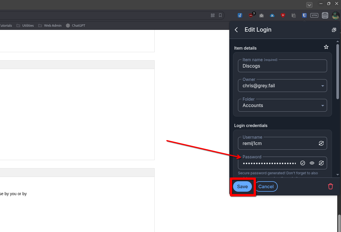Open the ChatGPT bookmark

point(75,26)
